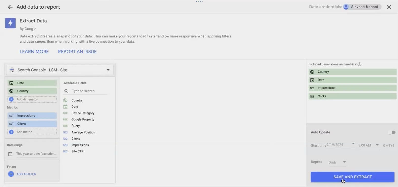Click ADD A FILTER link
This screenshot has width=398, height=187.
click(x=26, y=174)
